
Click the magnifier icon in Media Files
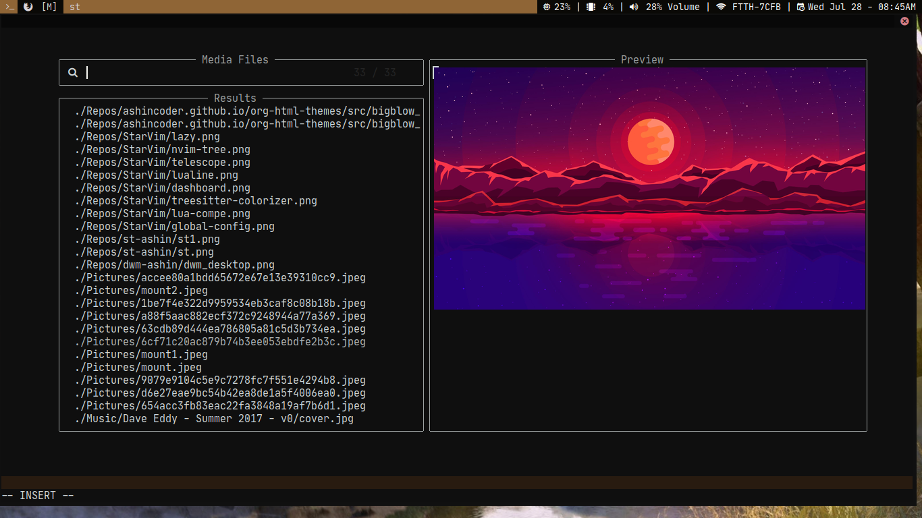(73, 73)
